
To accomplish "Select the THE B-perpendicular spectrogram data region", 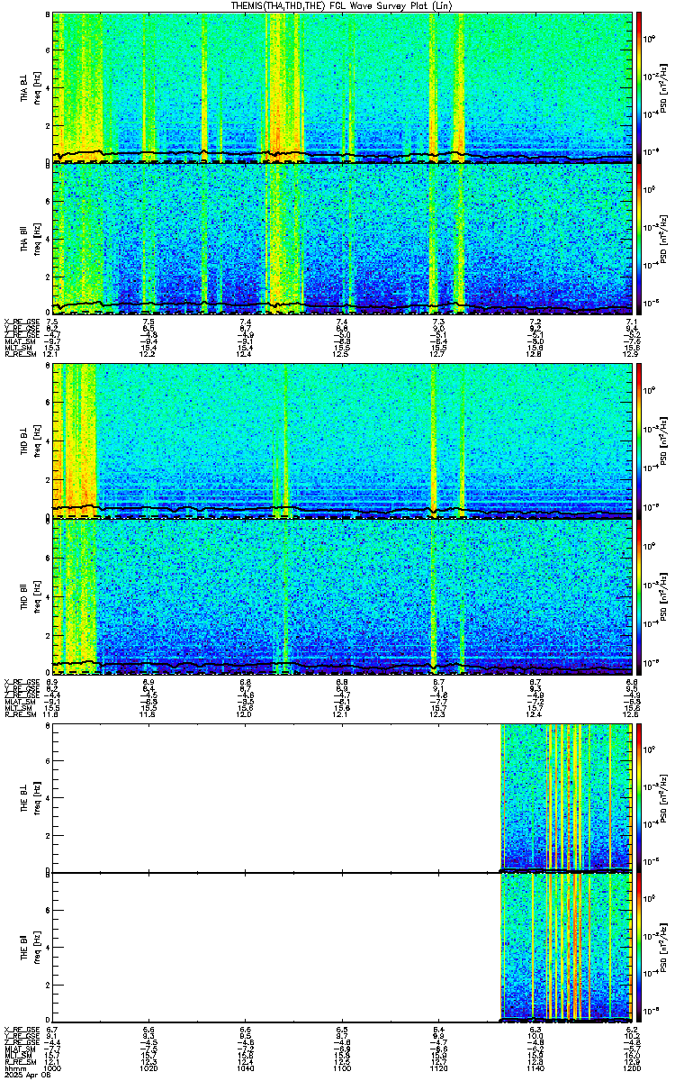I will 566,797.
